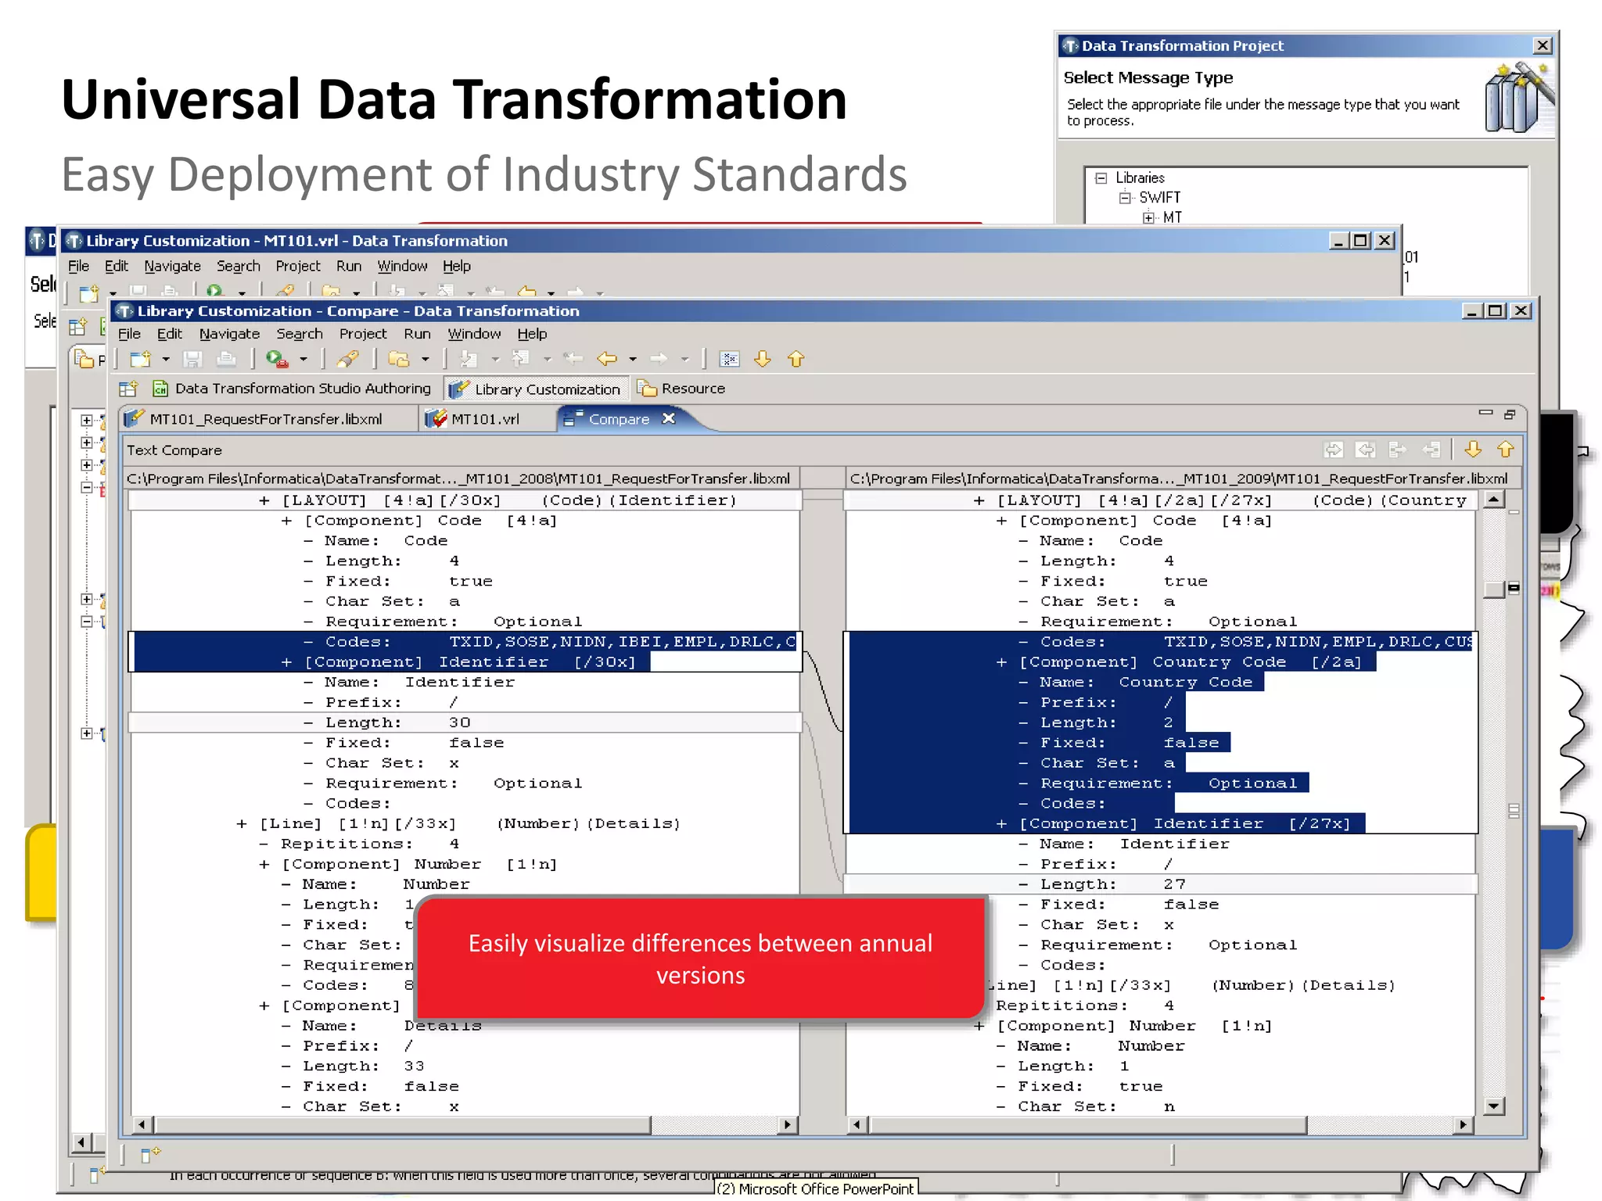This screenshot has height=1201, width=1602.
Task: Open the Back history dropdown arrow
Action: click(x=633, y=360)
